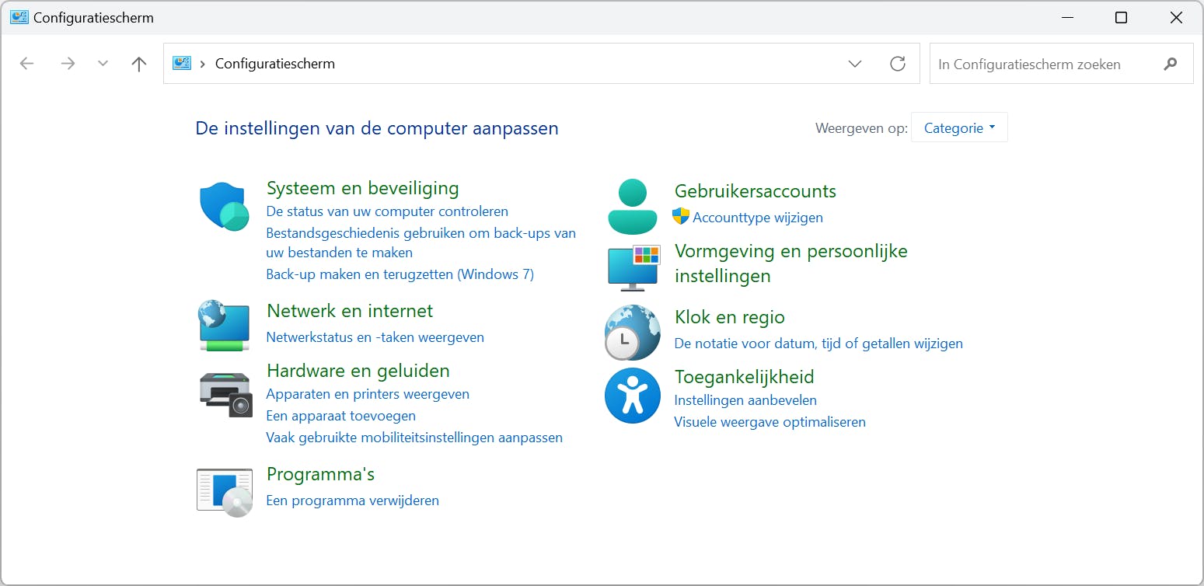Expand the address bar path chevron
Screen dimensions: 1204x586
pos(203,64)
